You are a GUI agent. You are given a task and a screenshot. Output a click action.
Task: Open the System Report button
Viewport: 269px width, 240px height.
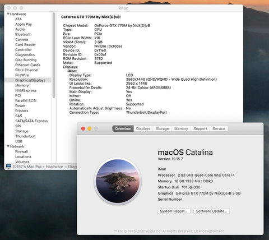click(174, 211)
